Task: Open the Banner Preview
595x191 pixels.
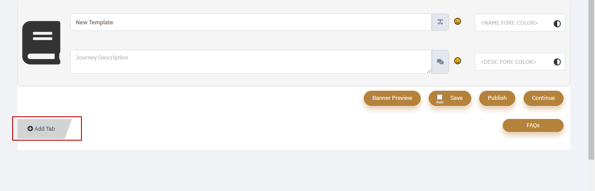Action: (392, 98)
